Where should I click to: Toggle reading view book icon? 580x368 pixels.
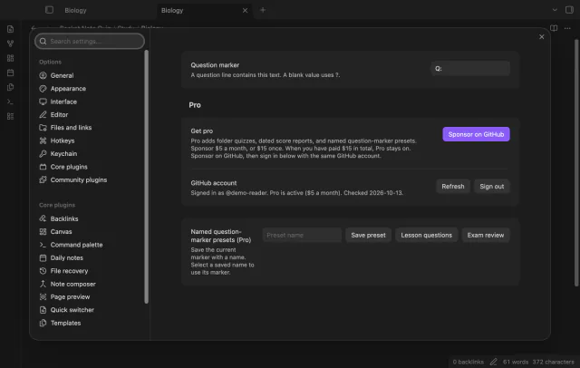tap(554, 28)
